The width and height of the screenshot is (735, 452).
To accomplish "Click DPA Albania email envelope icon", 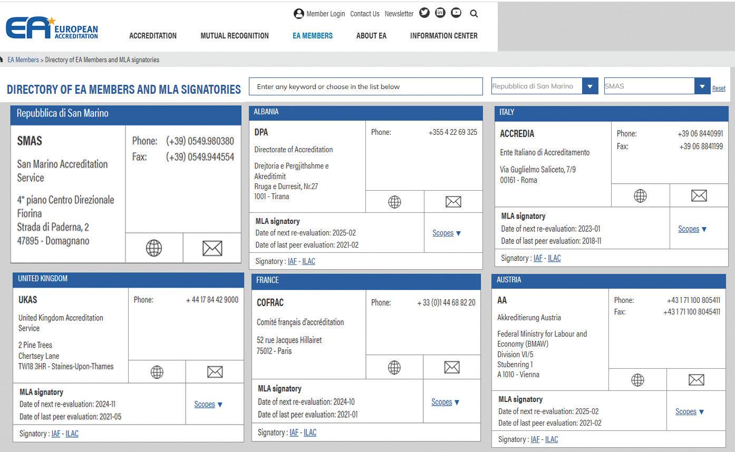I will (453, 202).
